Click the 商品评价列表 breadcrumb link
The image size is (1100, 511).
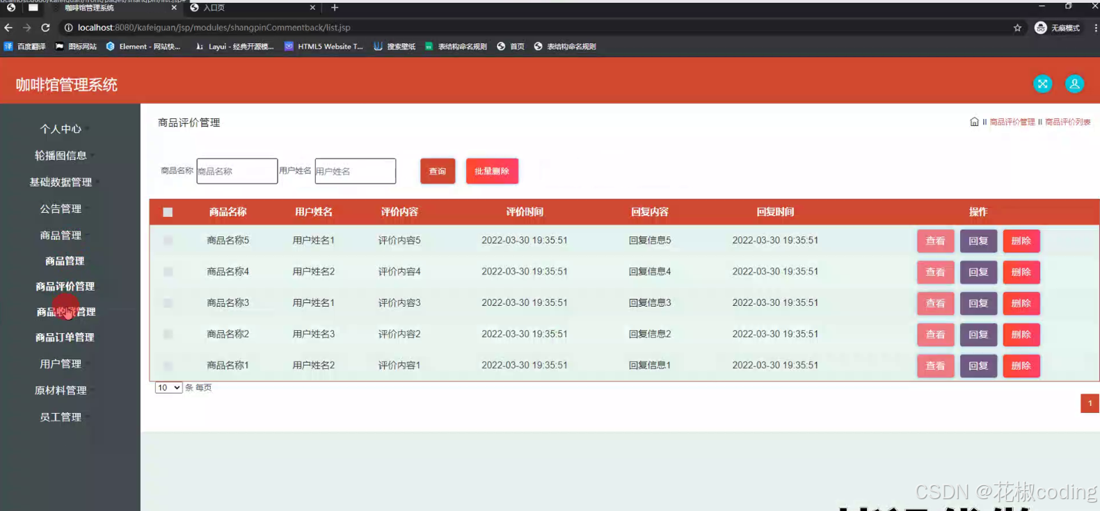(1068, 122)
